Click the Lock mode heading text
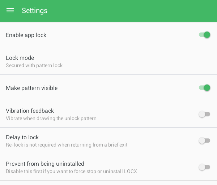The height and width of the screenshot is (185, 217). click(x=20, y=58)
